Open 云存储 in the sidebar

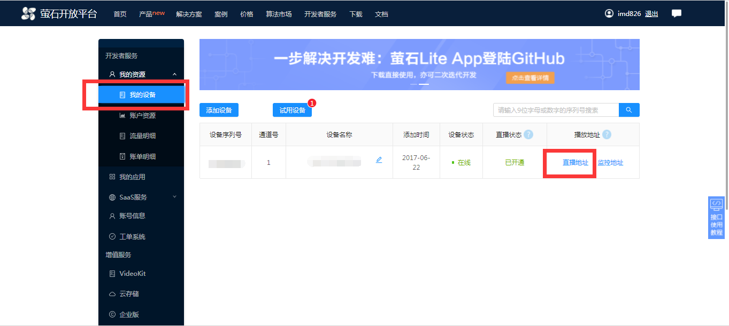coord(141,294)
